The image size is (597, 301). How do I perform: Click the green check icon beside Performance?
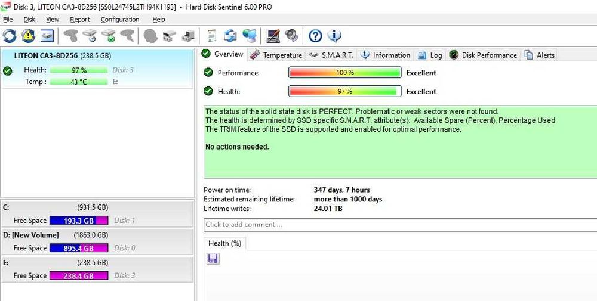click(x=208, y=73)
